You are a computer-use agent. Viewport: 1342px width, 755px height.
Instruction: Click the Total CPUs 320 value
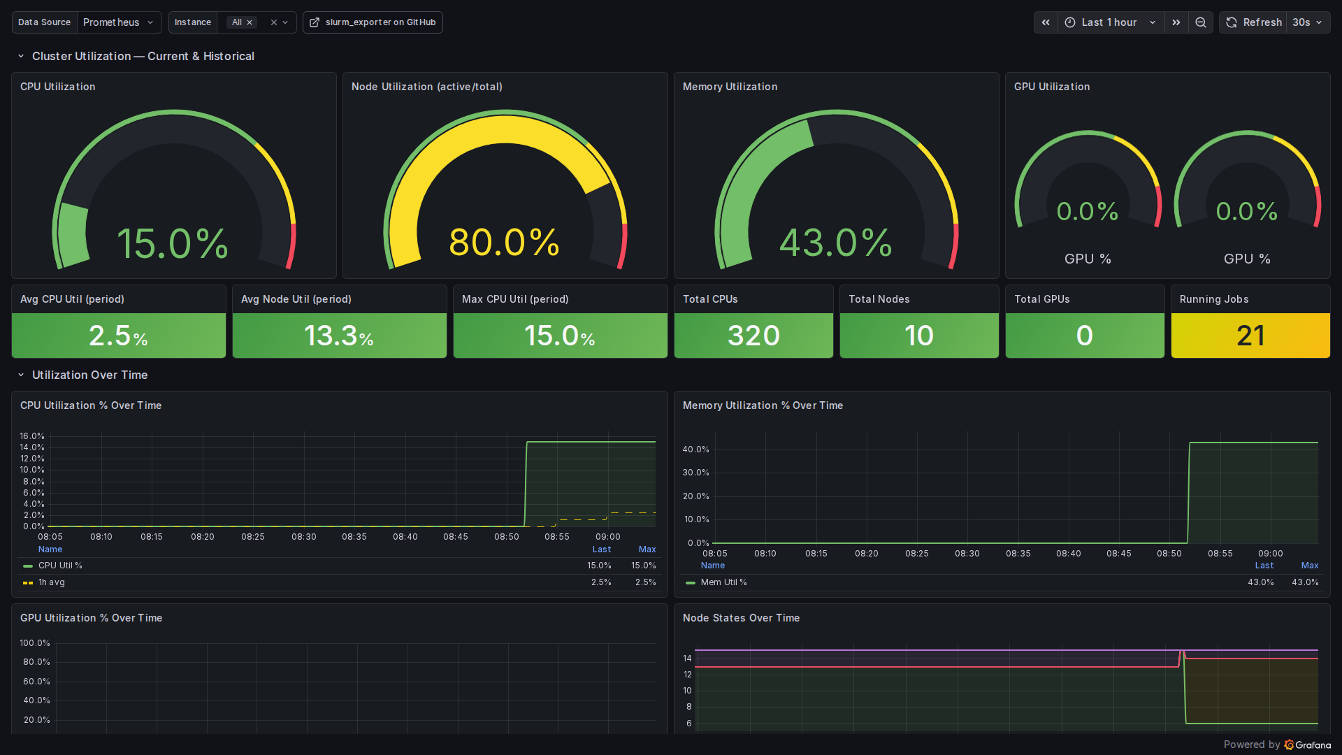pos(753,336)
